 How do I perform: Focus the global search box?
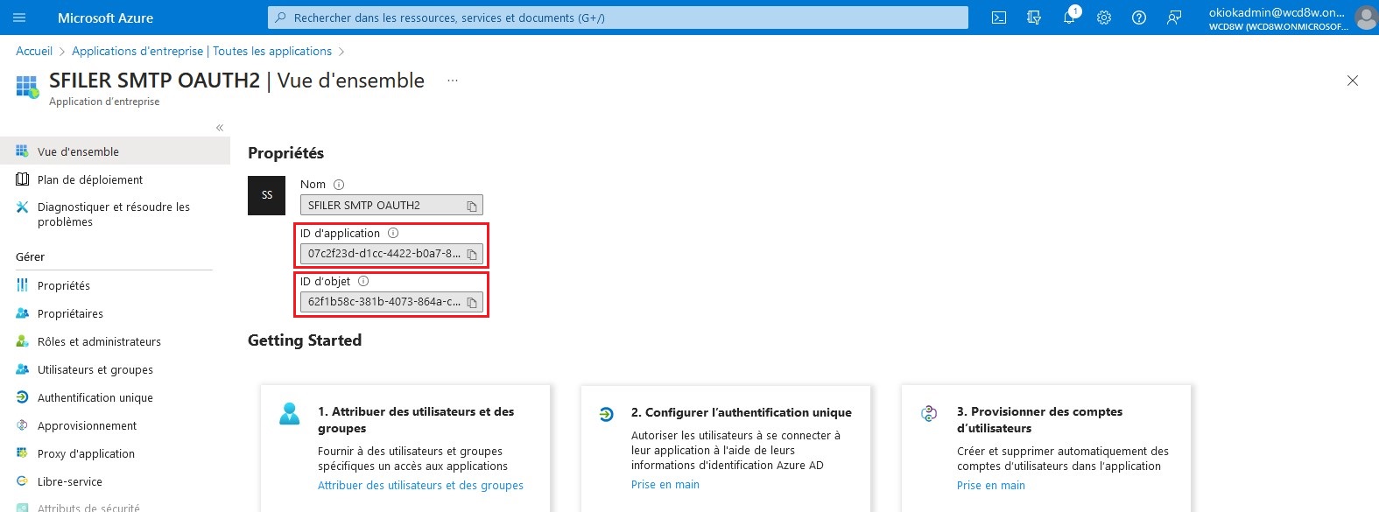coord(618,18)
